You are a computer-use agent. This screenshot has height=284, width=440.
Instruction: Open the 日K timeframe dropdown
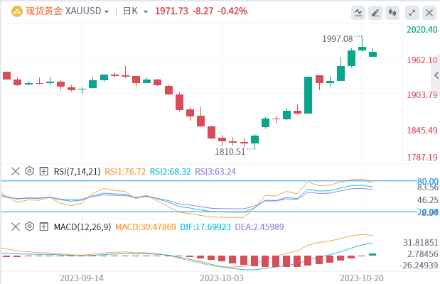(135, 12)
